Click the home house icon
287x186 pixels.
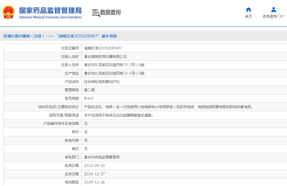click(x=248, y=10)
